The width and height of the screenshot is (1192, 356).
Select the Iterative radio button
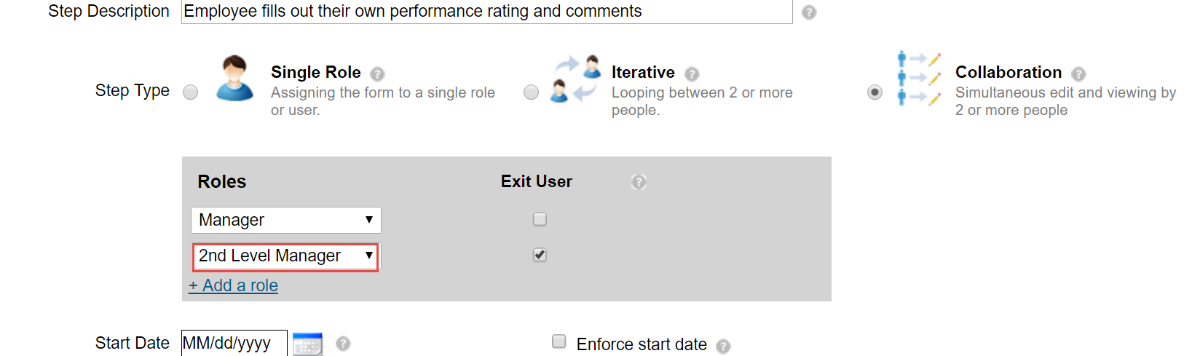pos(532,92)
